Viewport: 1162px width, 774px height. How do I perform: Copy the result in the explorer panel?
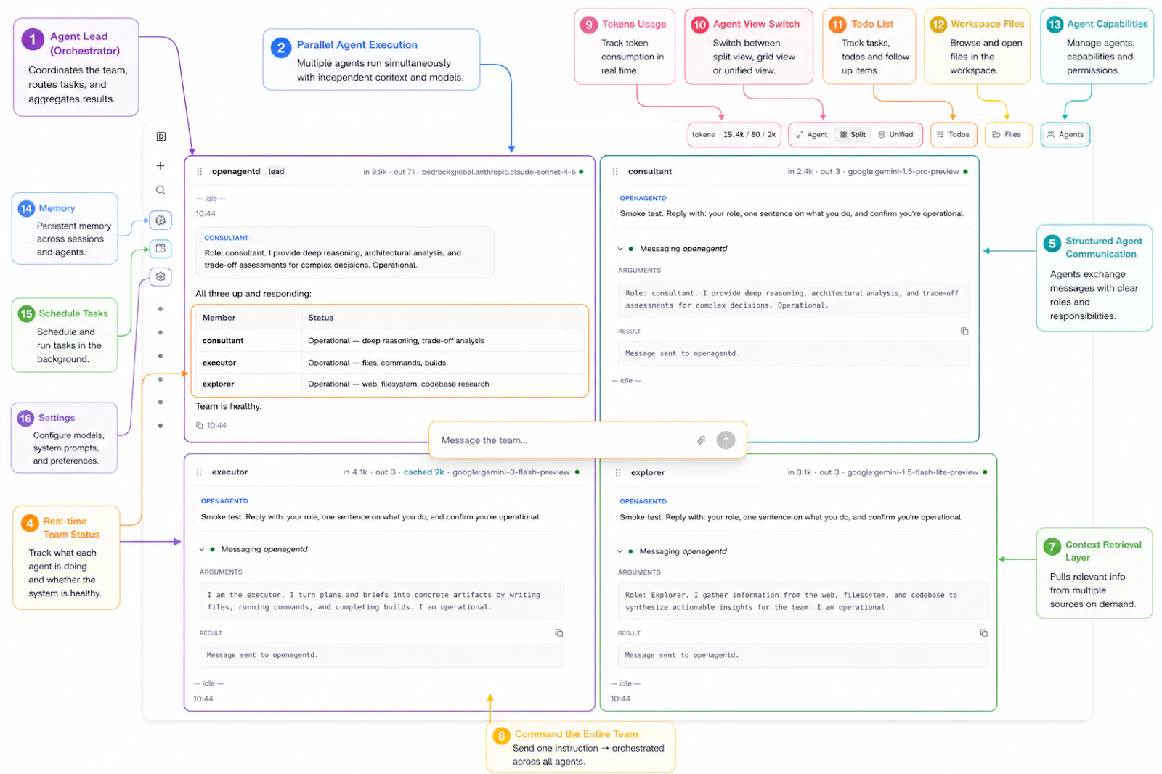(984, 633)
